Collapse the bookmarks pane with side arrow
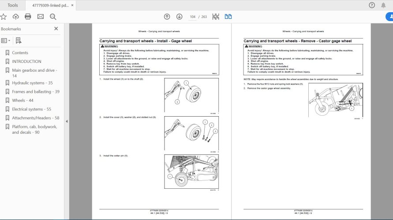Viewport: 393px width, 220px height. (67, 121)
